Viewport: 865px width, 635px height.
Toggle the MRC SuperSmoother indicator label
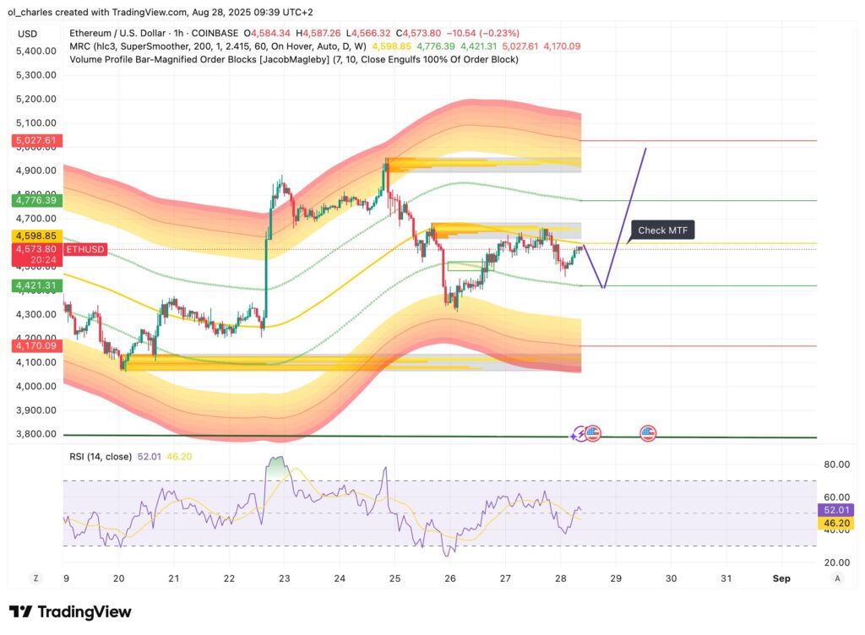coord(211,46)
